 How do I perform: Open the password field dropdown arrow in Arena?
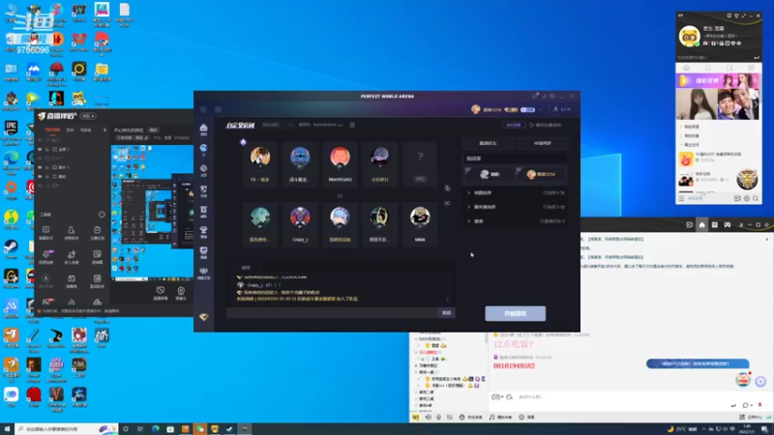coord(341,125)
